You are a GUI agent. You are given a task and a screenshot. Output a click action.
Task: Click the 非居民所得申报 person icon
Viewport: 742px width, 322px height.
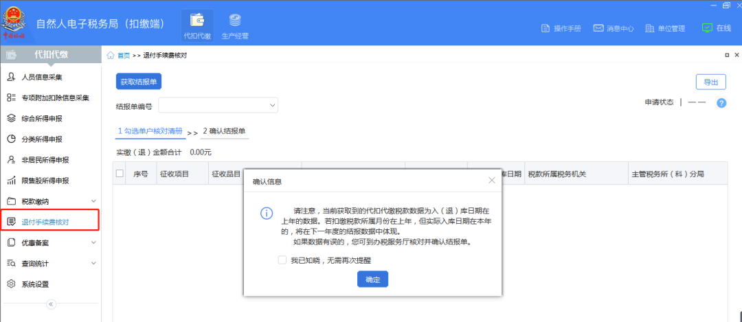[x=12, y=160]
